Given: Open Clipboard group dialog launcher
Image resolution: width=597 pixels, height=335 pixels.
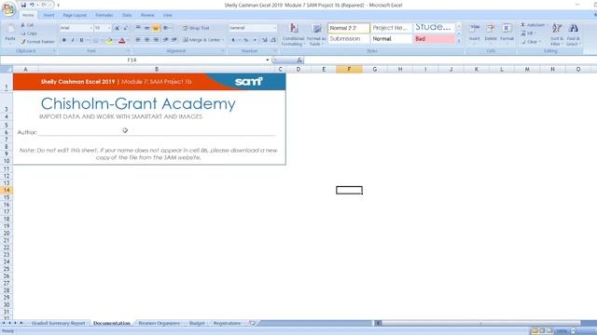Looking at the screenshot, I should [54, 51].
